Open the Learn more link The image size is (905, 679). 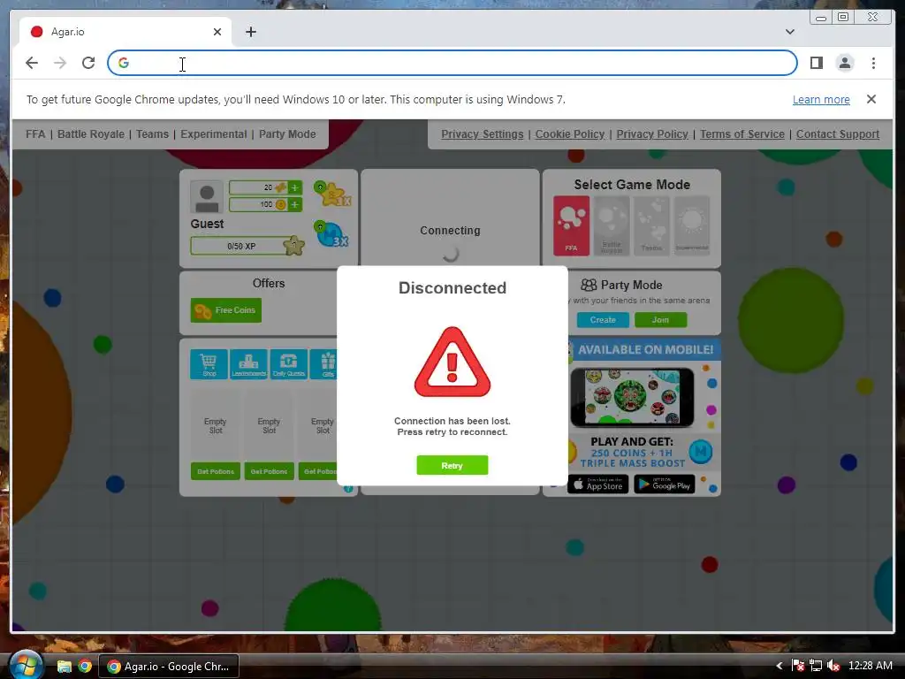[x=821, y=99]
